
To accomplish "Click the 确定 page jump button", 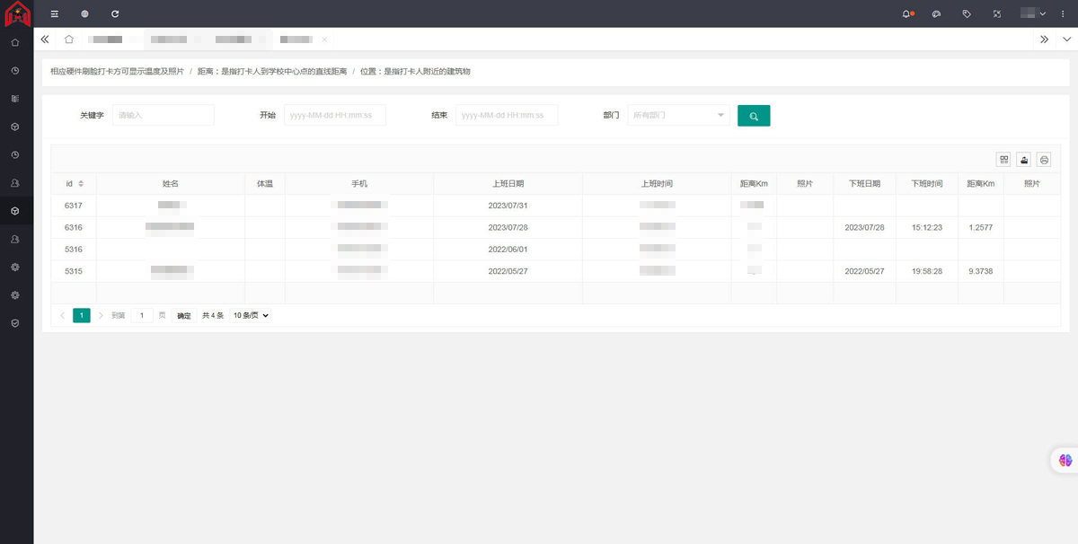I will click(184, 316).
